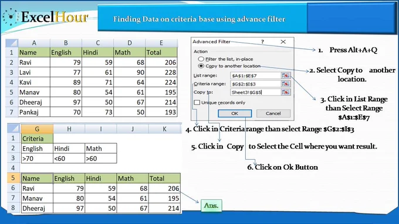Click the criteria cell '<60'

click(x=69, y=158)
